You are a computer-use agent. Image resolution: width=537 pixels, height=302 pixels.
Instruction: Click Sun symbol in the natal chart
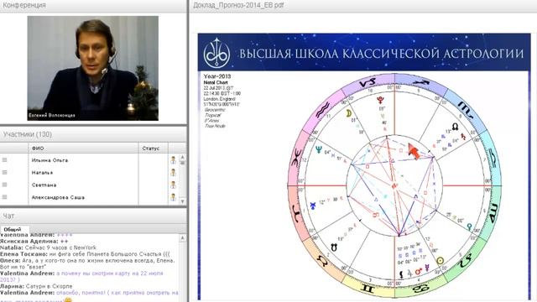[440, 261]
